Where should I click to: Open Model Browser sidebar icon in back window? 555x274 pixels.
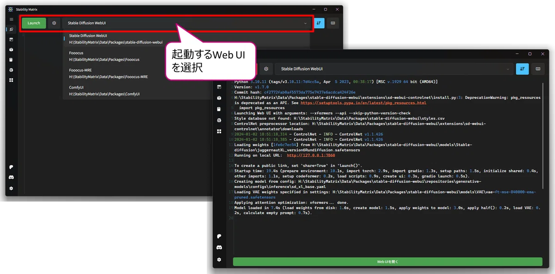pyautogui.click(x=11, y=70)
